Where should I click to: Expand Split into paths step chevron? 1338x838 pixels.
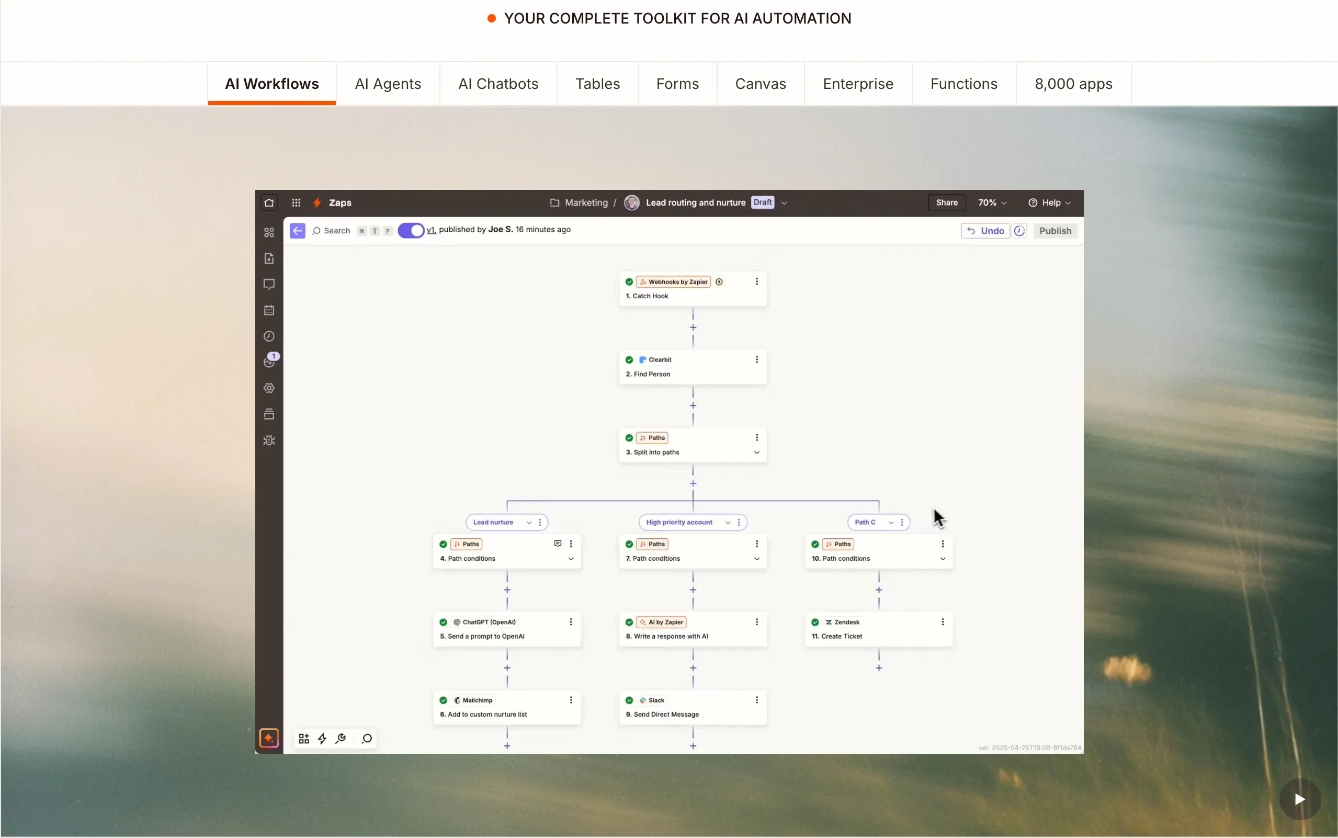click(x=756, y=452)
